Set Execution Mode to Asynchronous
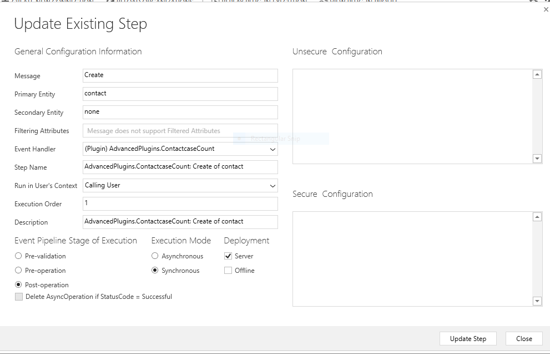Viewport: 550px width, 356px height. coord(155,256)
